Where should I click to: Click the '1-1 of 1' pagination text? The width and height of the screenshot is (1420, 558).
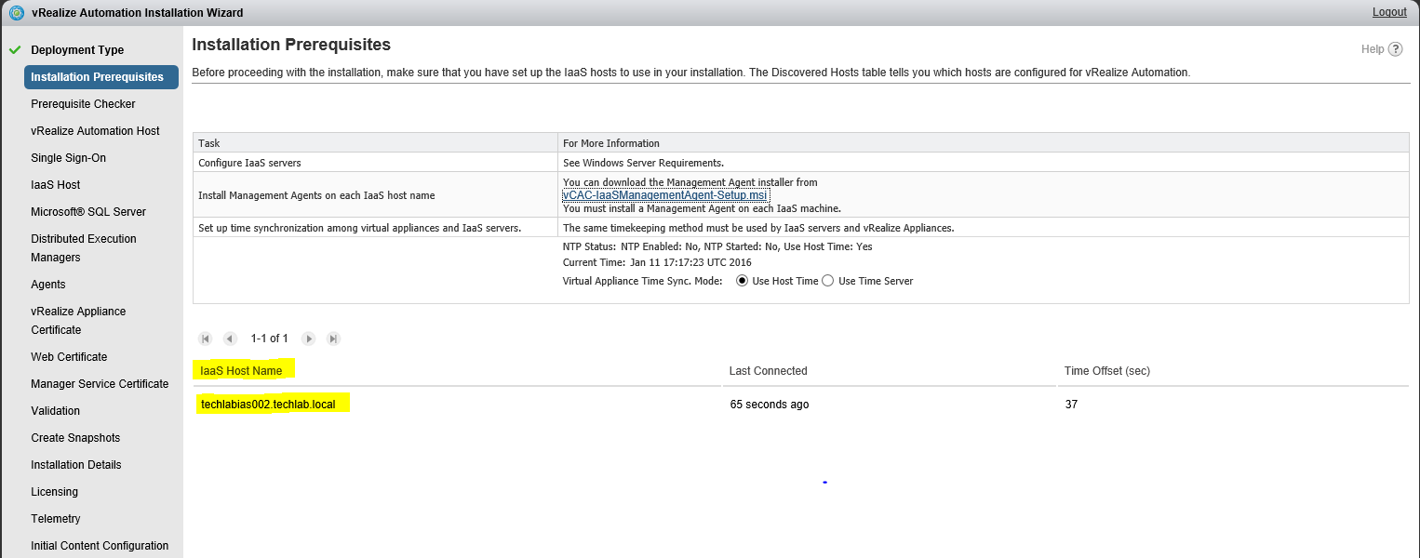(x=270, y=339)
